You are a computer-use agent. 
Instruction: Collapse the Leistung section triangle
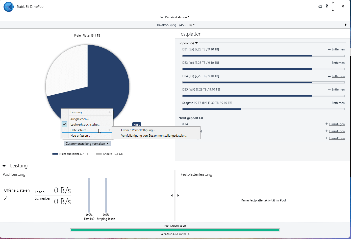pyautogui.click(x=4, y=166)
